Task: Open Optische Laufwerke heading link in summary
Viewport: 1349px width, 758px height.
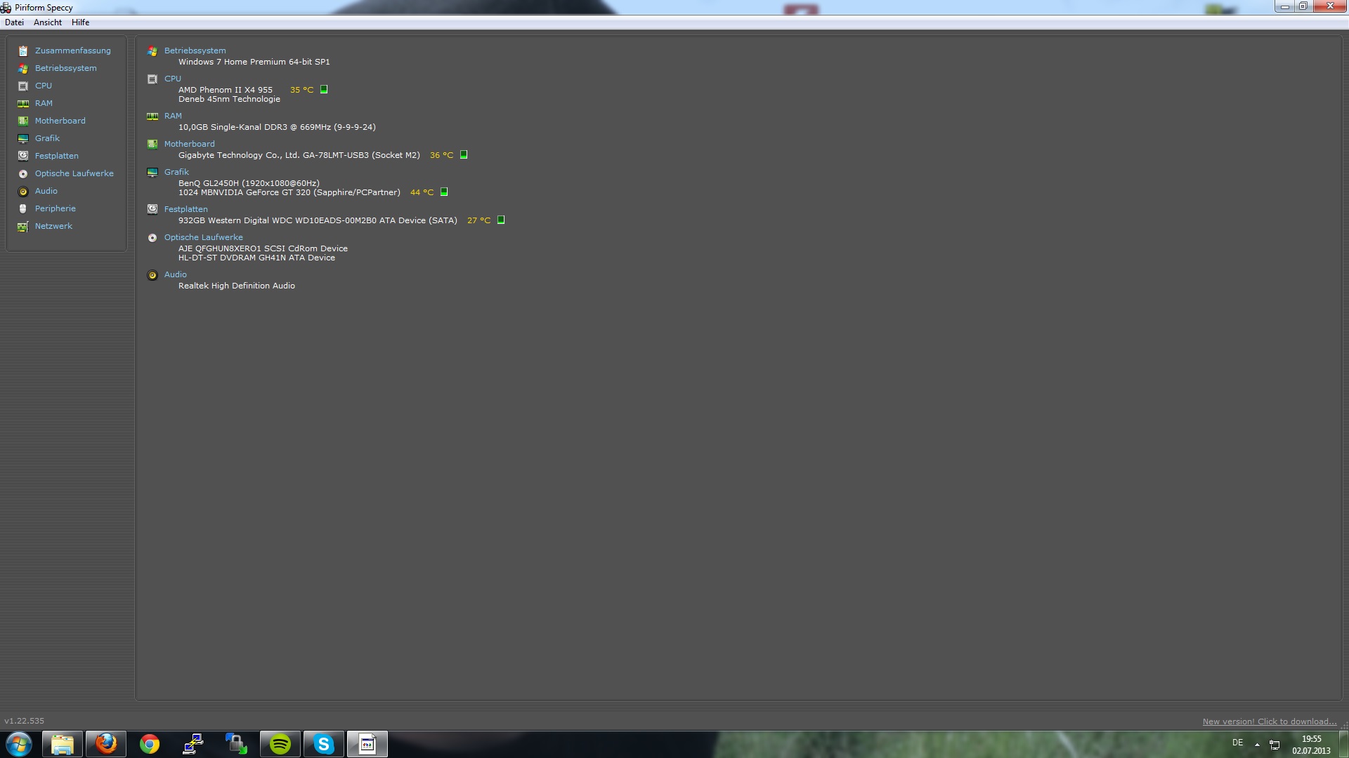Action: (x=204, y=237)
